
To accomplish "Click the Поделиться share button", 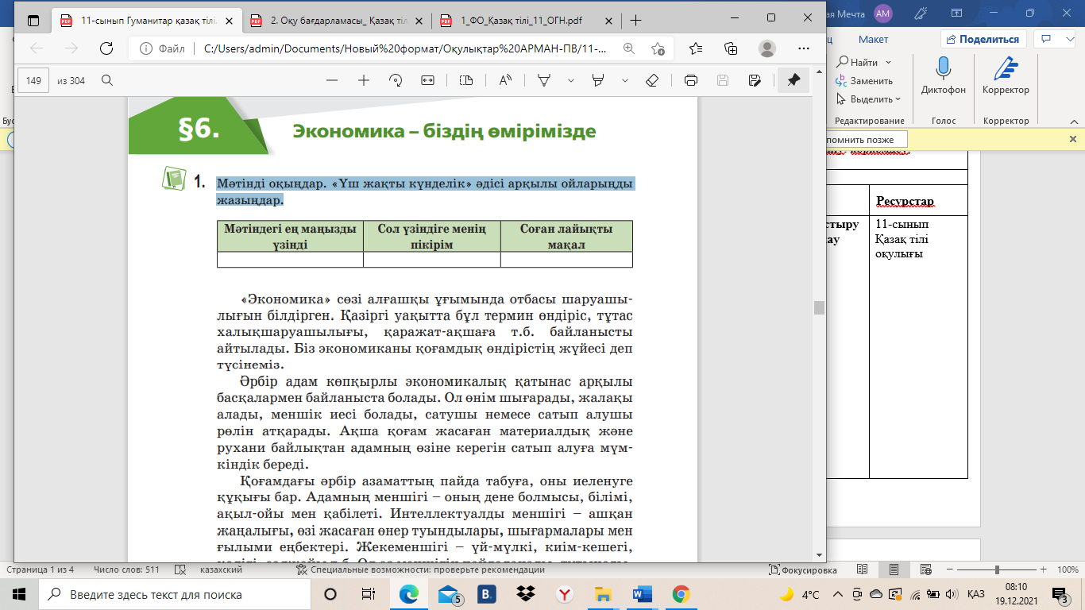I will (x=983, y=39).
